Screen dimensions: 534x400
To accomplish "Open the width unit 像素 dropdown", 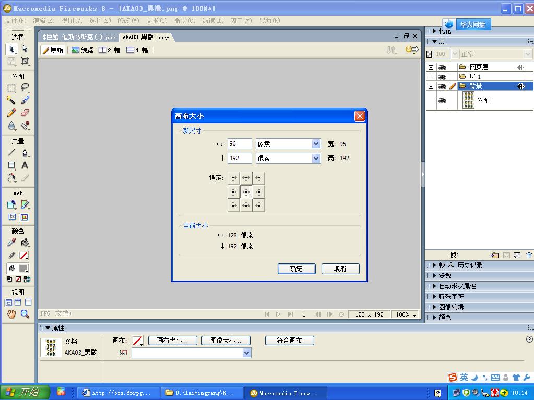I will (x=316, y=143).
